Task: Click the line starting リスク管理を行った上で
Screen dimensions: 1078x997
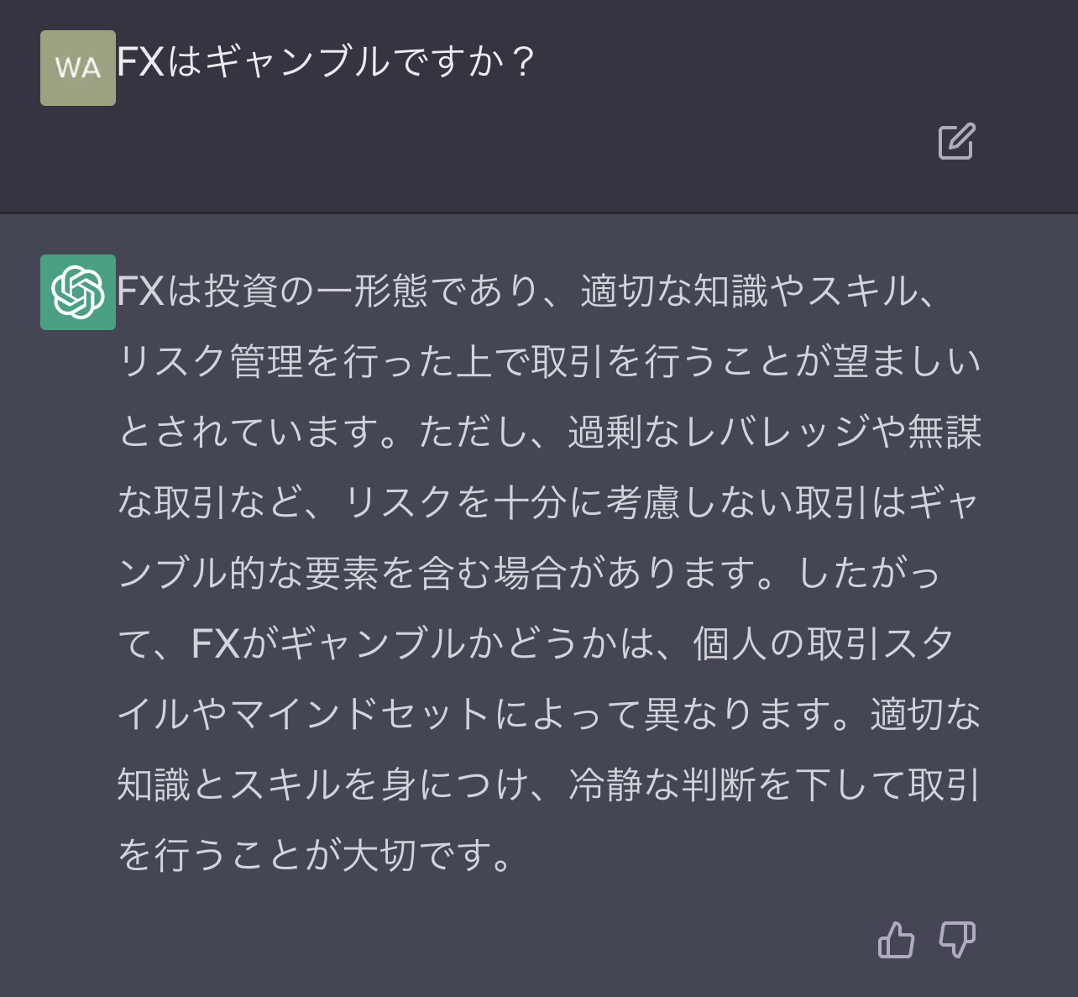Action: tap(550, 362)
